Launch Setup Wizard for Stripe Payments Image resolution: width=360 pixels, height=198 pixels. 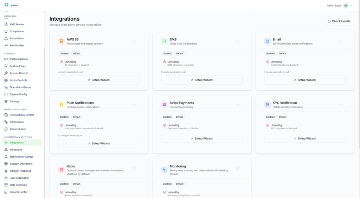click(202, 139)
